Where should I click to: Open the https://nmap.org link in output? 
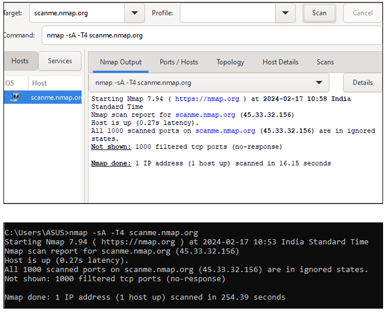click(207, 99)
